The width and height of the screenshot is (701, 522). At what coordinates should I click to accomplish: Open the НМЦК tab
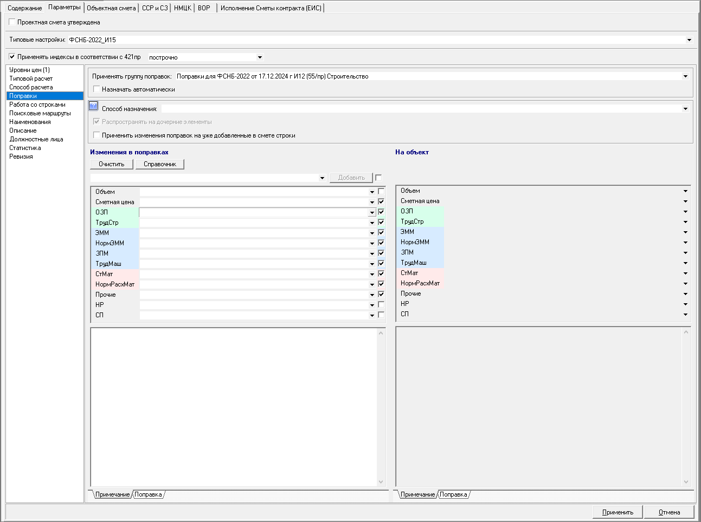[x=183, y=8]
